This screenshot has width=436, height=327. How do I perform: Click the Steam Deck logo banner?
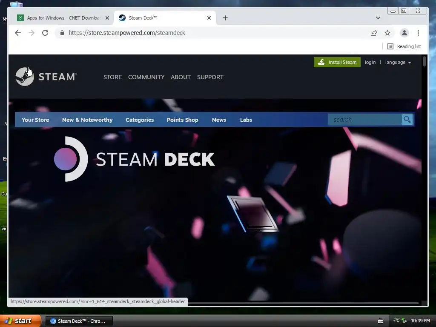[134, 159]
